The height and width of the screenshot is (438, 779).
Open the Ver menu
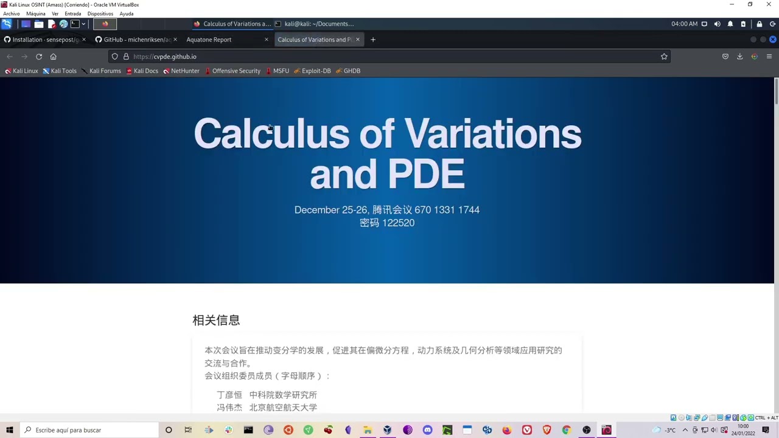[x=55, y=13]
